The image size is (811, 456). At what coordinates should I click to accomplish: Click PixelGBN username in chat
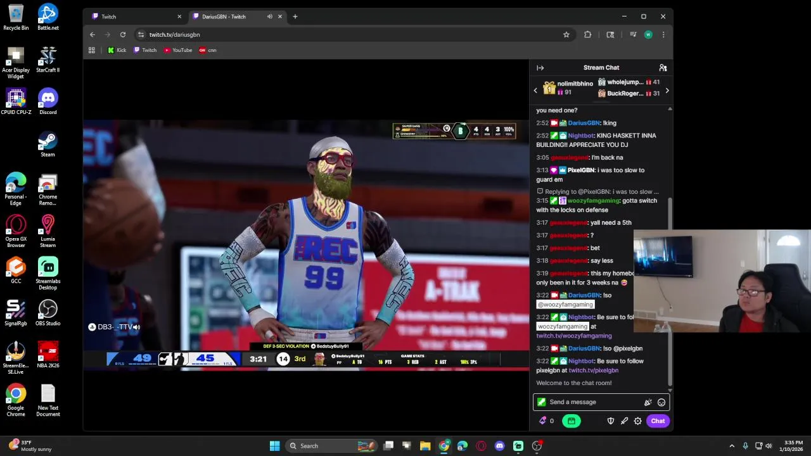580,170
